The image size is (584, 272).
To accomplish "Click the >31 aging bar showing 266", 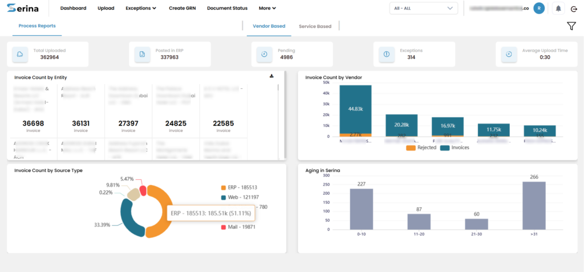I will (534, 205).
